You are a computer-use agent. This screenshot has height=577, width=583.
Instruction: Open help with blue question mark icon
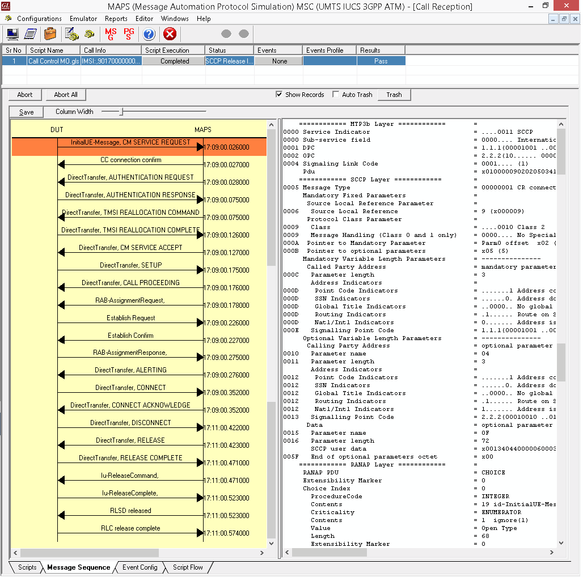149,34
